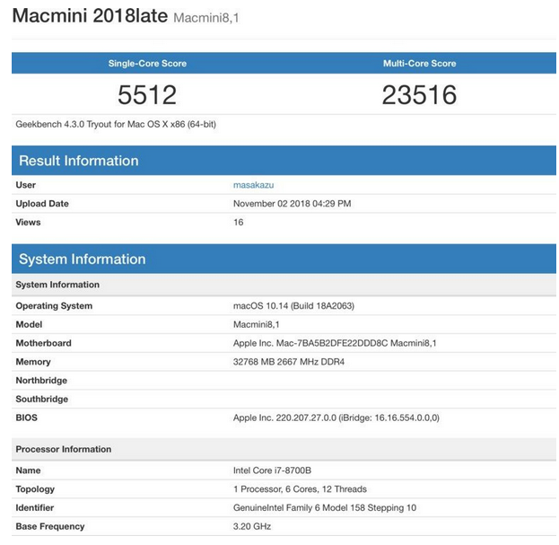Select the Macmini8,1 subtitle next to title

pos(206,18)
